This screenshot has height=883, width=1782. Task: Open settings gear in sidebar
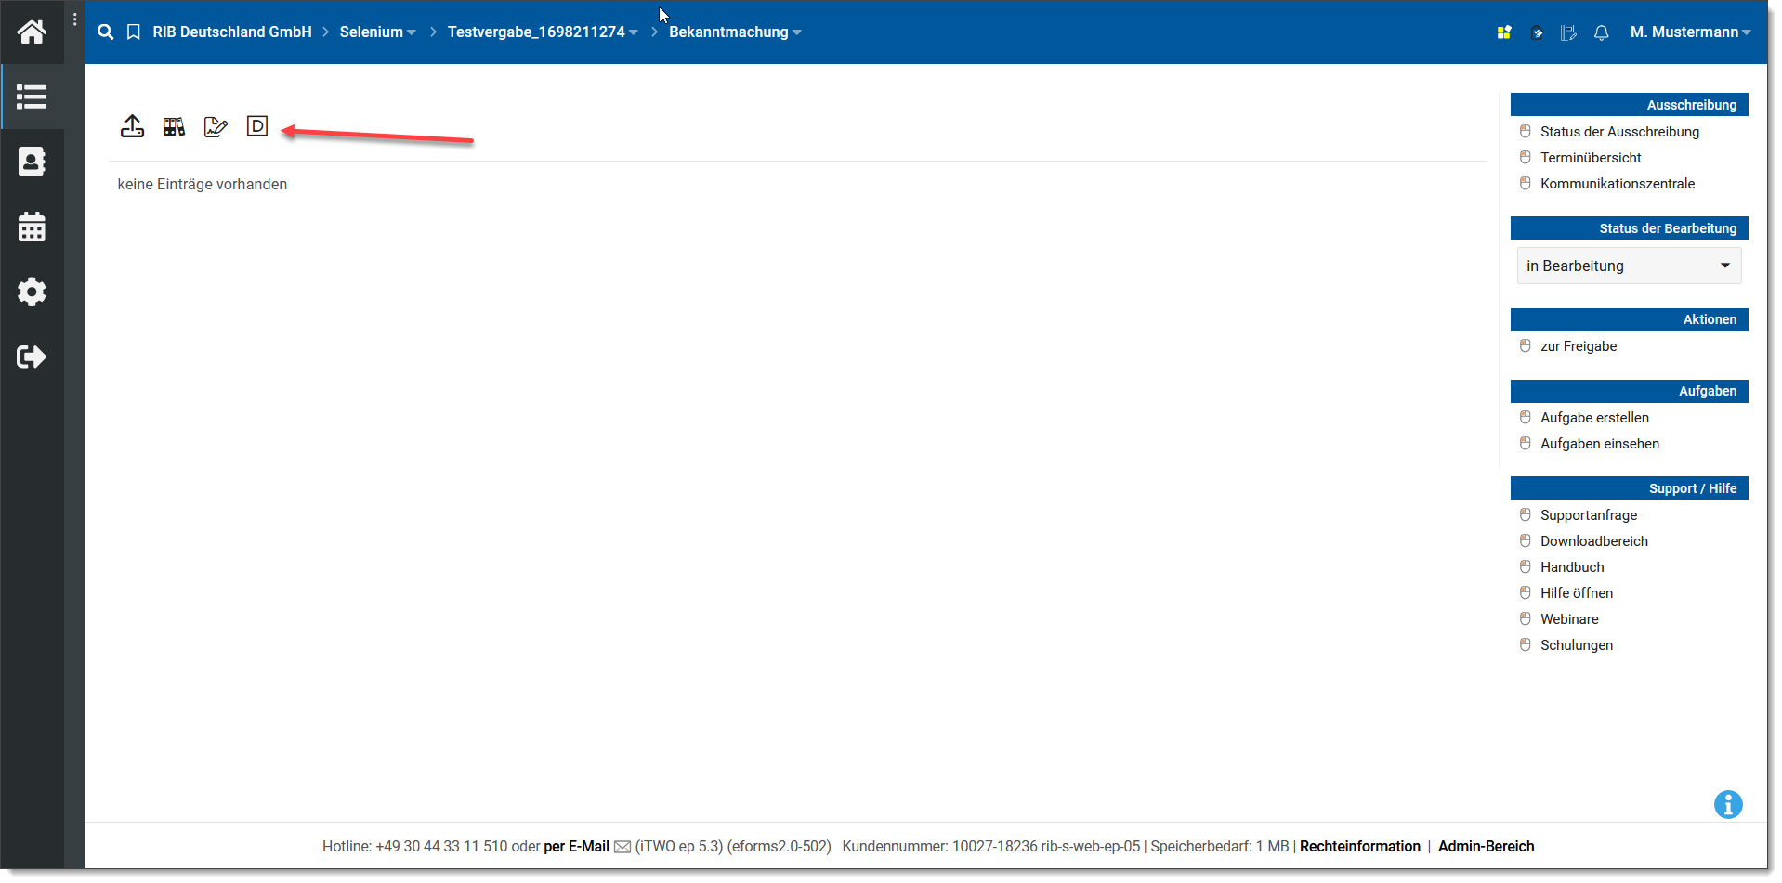click(x=32, y=292)
